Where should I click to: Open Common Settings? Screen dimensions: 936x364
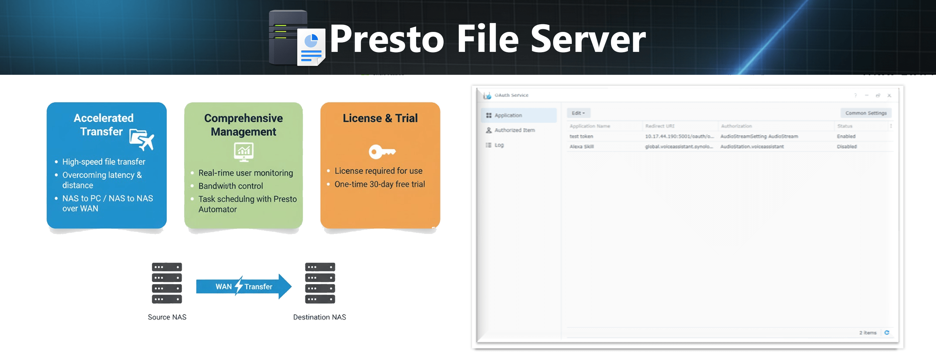click(x=866, y=113)
